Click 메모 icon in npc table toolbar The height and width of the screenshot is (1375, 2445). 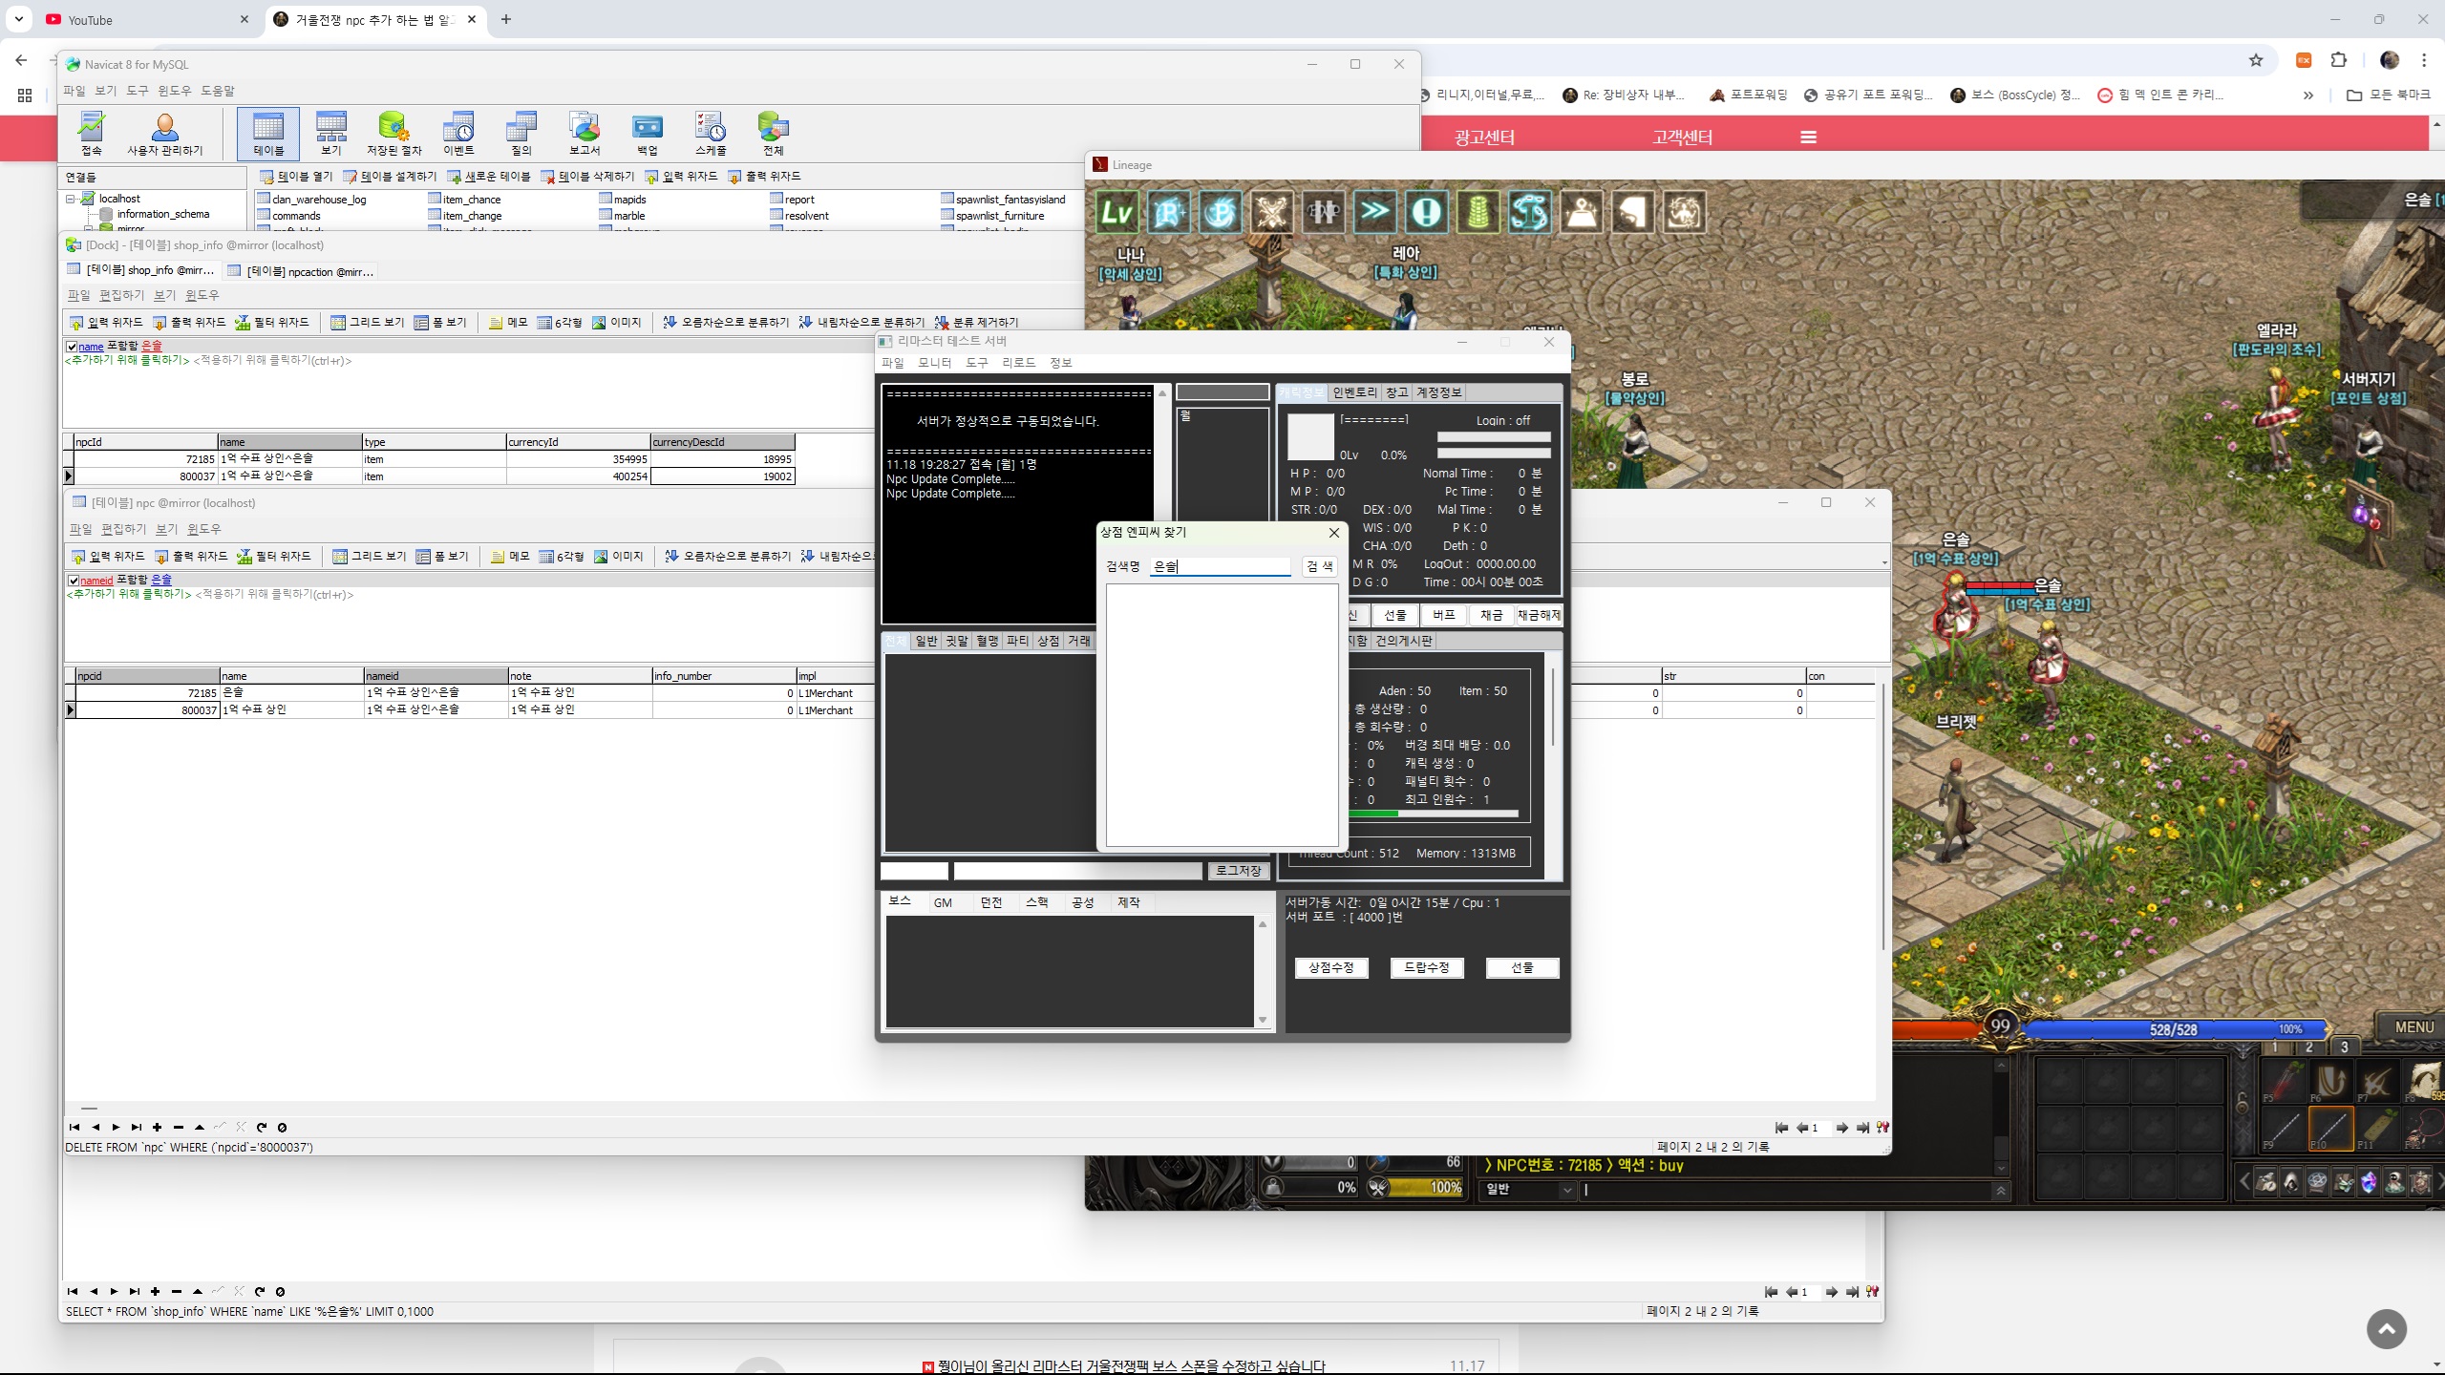tap(510, 557)
